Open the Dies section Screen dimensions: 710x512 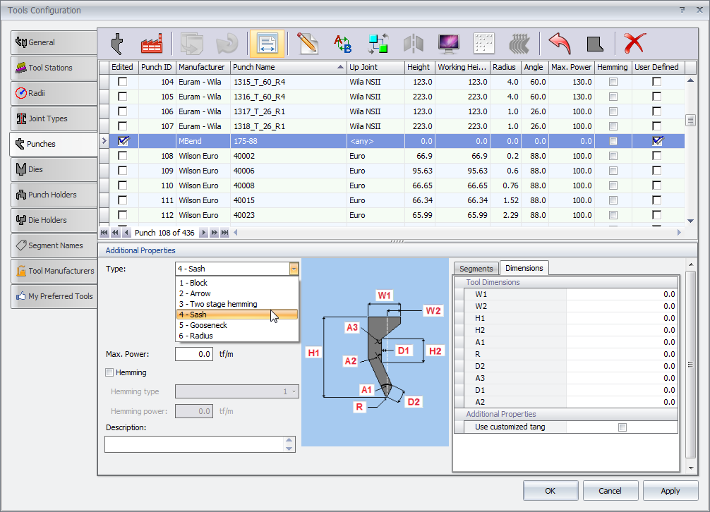click(x=54, y=169)
